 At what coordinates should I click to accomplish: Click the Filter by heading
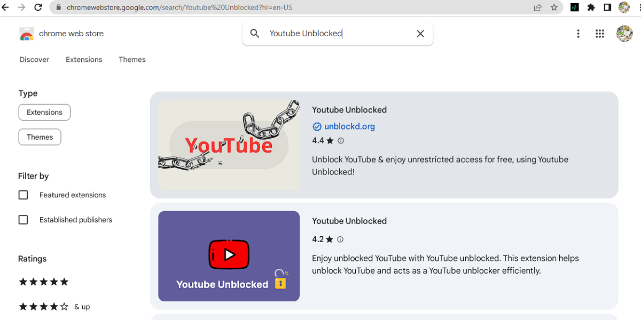click(34, 176)
